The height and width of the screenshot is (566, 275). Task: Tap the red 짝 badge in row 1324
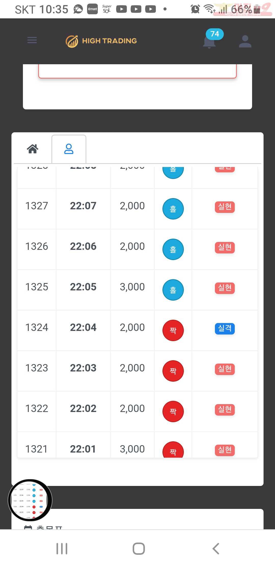coord(173,330)
